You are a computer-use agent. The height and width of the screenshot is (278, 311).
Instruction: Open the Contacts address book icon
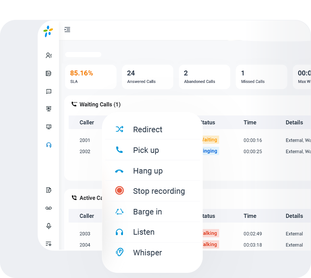48,73
